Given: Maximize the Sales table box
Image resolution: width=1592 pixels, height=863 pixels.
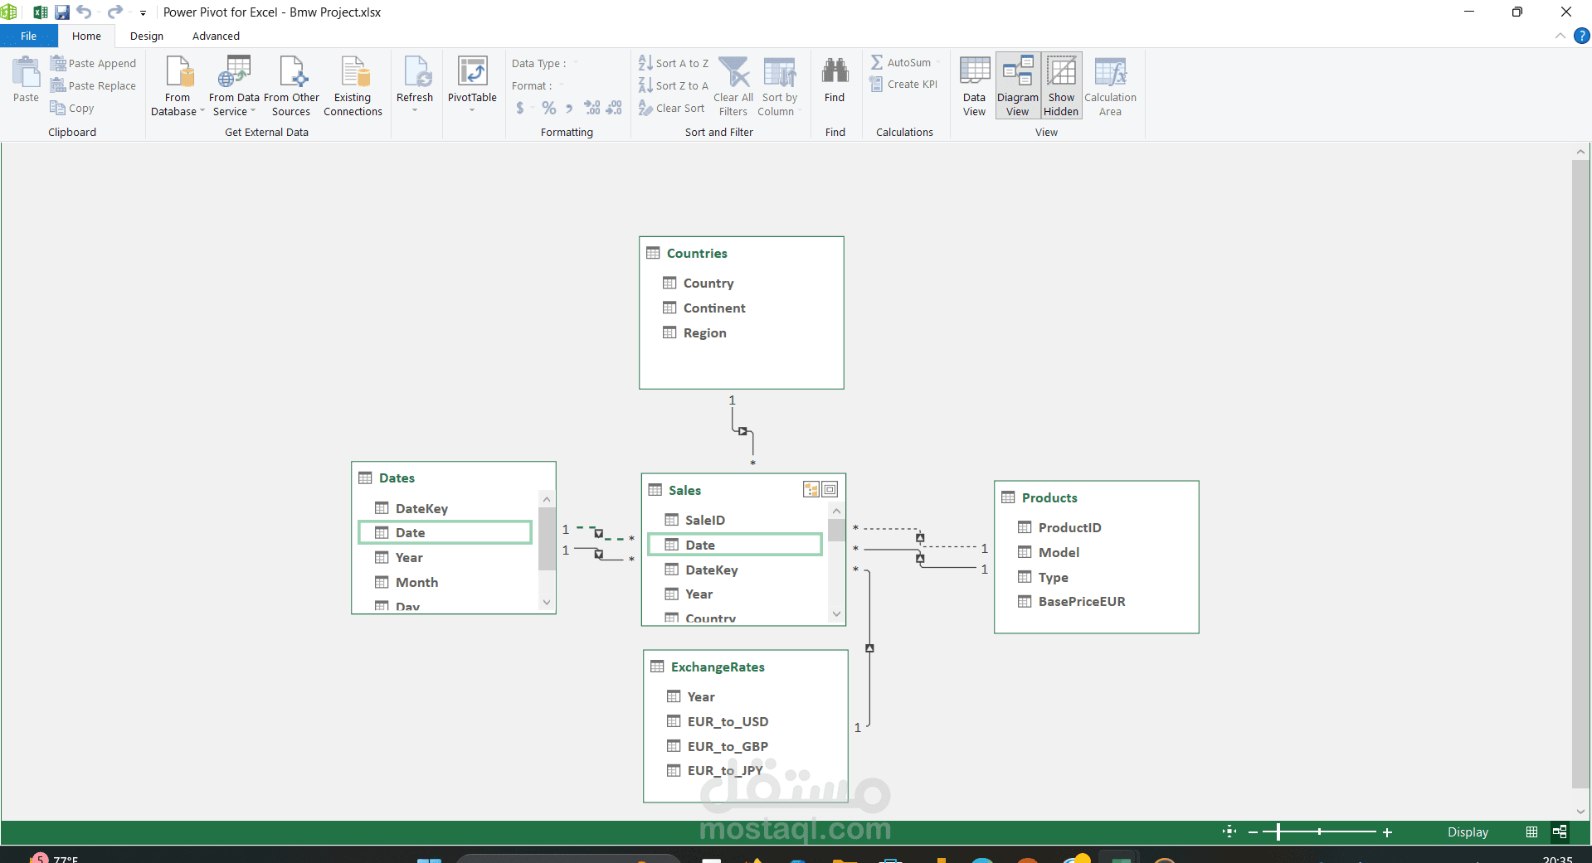Looking at the screenshot, I should tap(830, 489).
